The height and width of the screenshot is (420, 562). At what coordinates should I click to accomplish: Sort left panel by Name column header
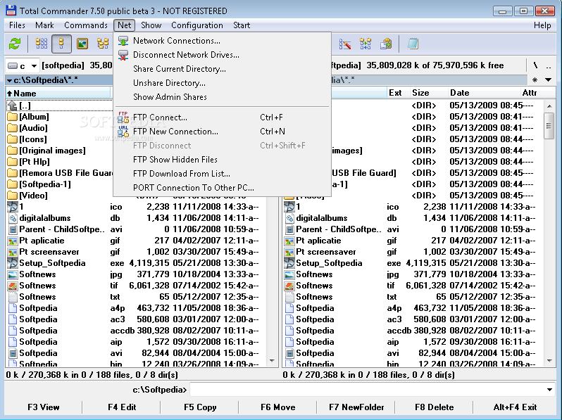tap(58, 94)
